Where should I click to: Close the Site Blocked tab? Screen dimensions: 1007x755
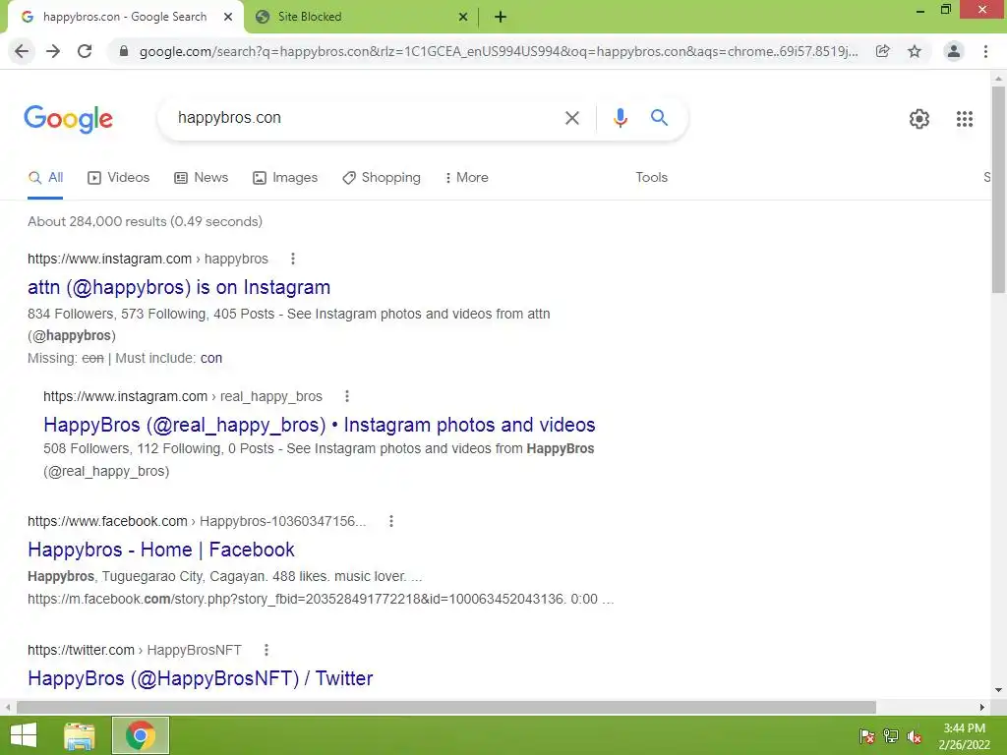click(x=463, y=17)
